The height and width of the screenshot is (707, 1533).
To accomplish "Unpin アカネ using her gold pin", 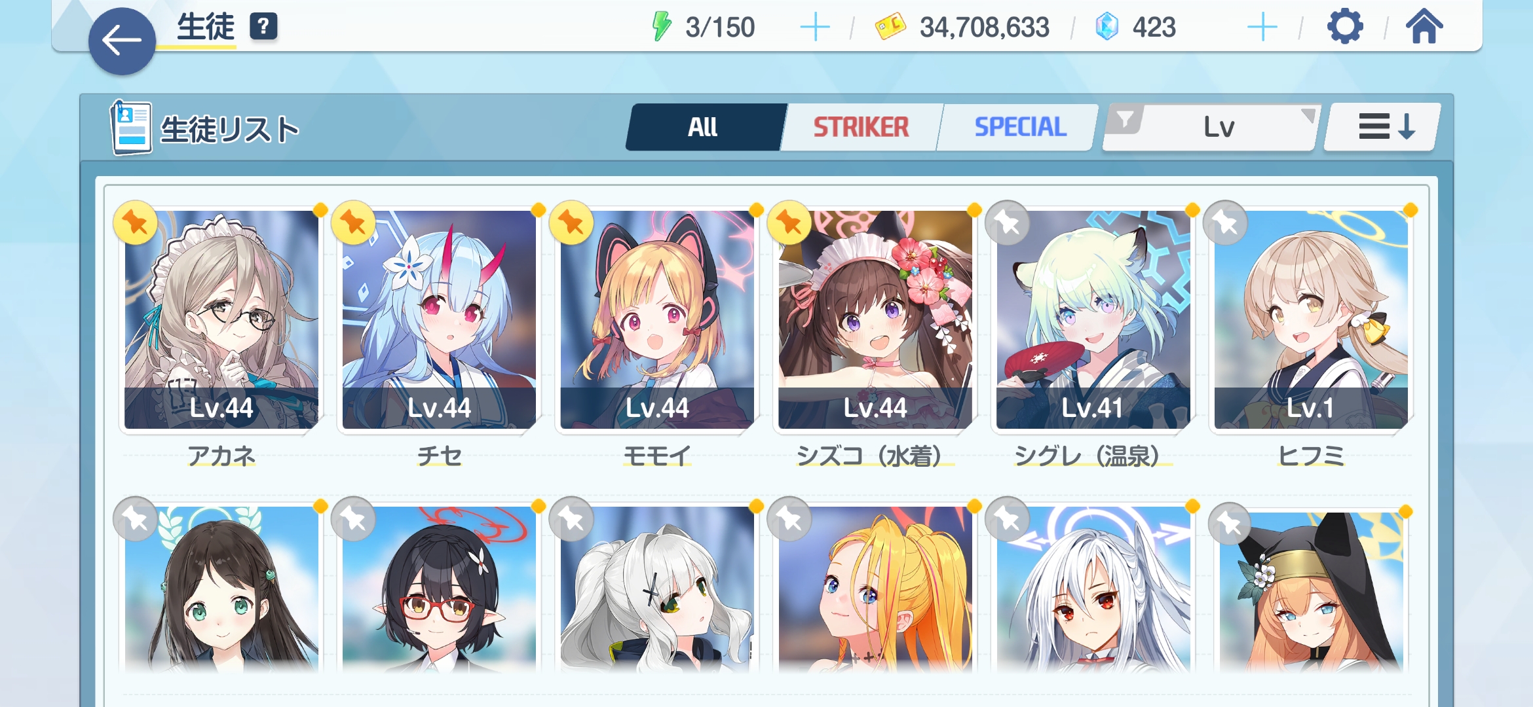I will point(135,223).
